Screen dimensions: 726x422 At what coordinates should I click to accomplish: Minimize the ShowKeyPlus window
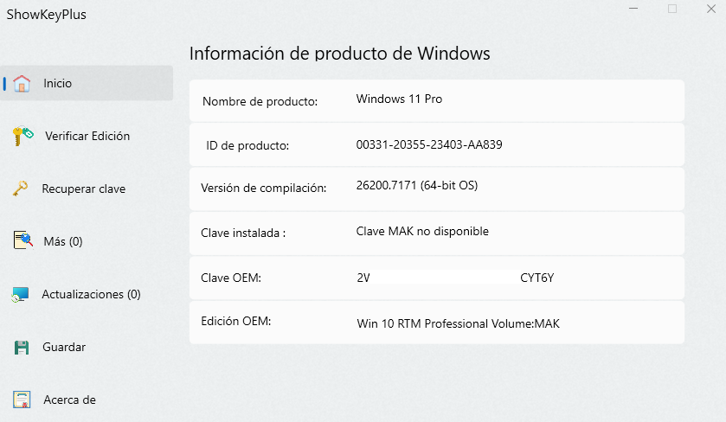(633, 9)
